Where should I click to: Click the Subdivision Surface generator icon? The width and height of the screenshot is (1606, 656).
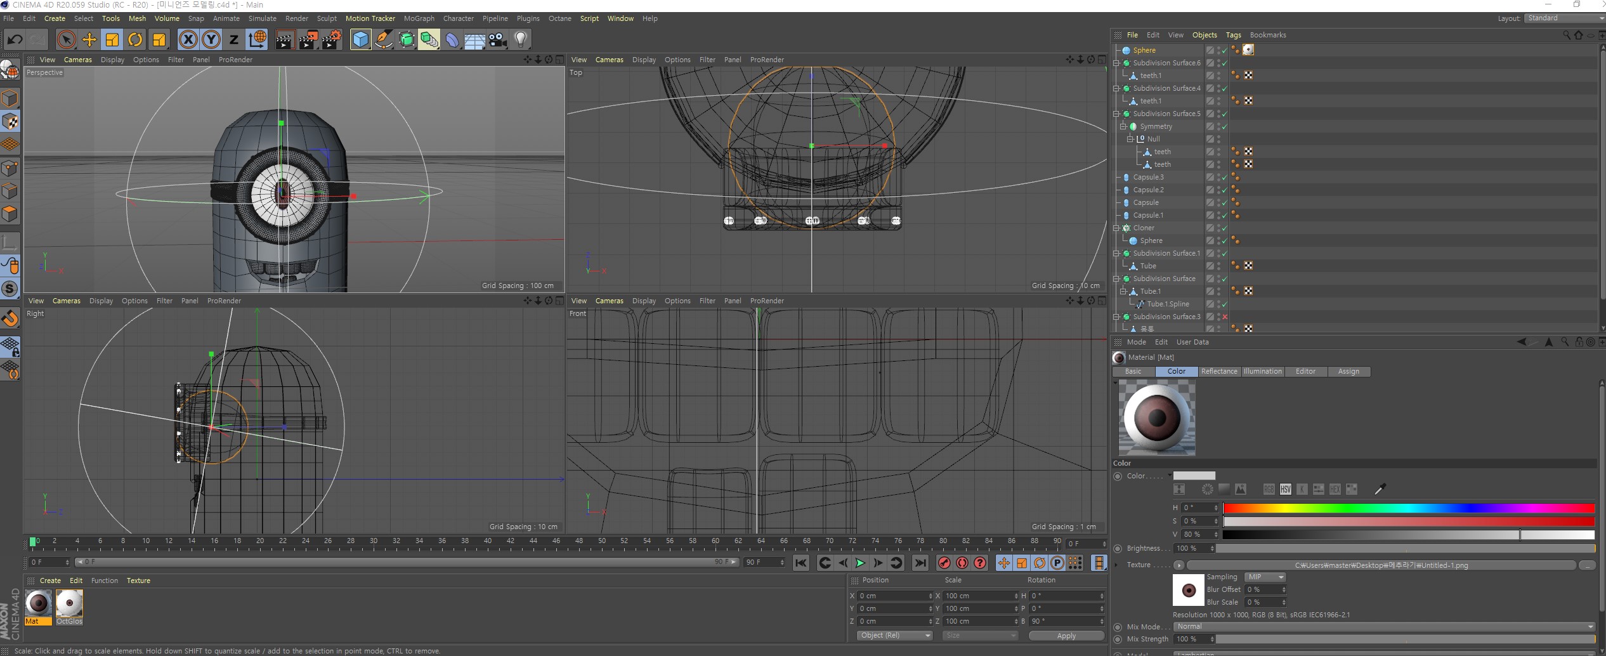pyautogui.click(x=407, y=39)
